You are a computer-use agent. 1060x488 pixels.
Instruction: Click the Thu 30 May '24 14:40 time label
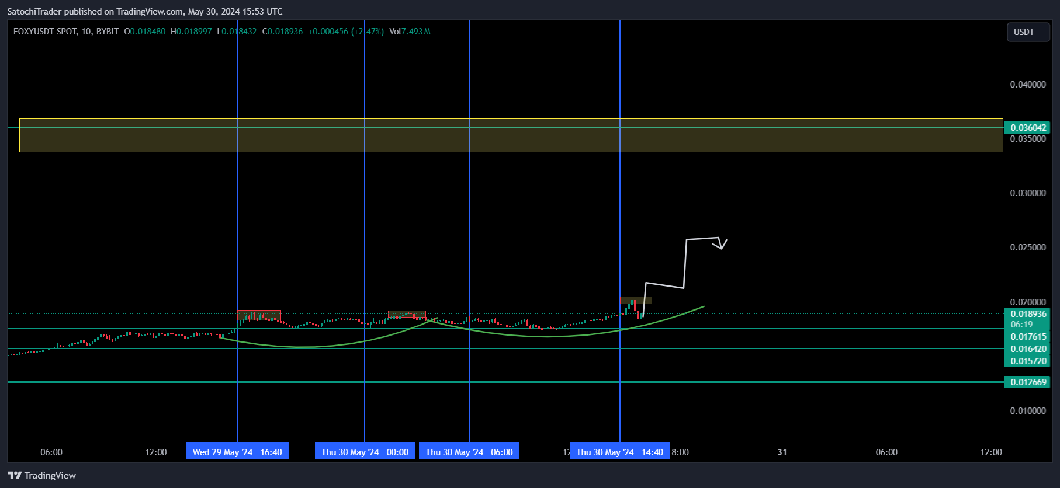[x=619, y=452]
